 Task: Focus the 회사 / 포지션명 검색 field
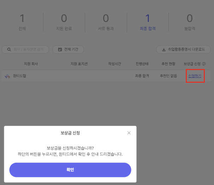click(x=25, y=50)
